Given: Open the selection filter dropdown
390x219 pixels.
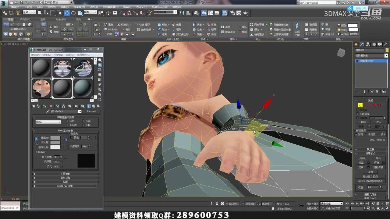Looking at the screenshot, I should pos(29,12).
